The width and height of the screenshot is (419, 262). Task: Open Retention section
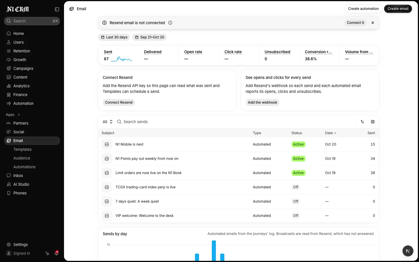click(x=32, y=51)
